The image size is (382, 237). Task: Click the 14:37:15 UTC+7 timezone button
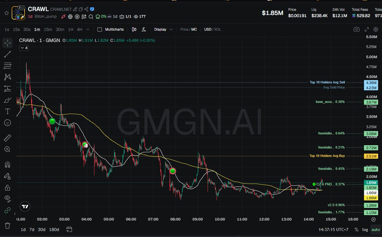click(x=333, y=229)
